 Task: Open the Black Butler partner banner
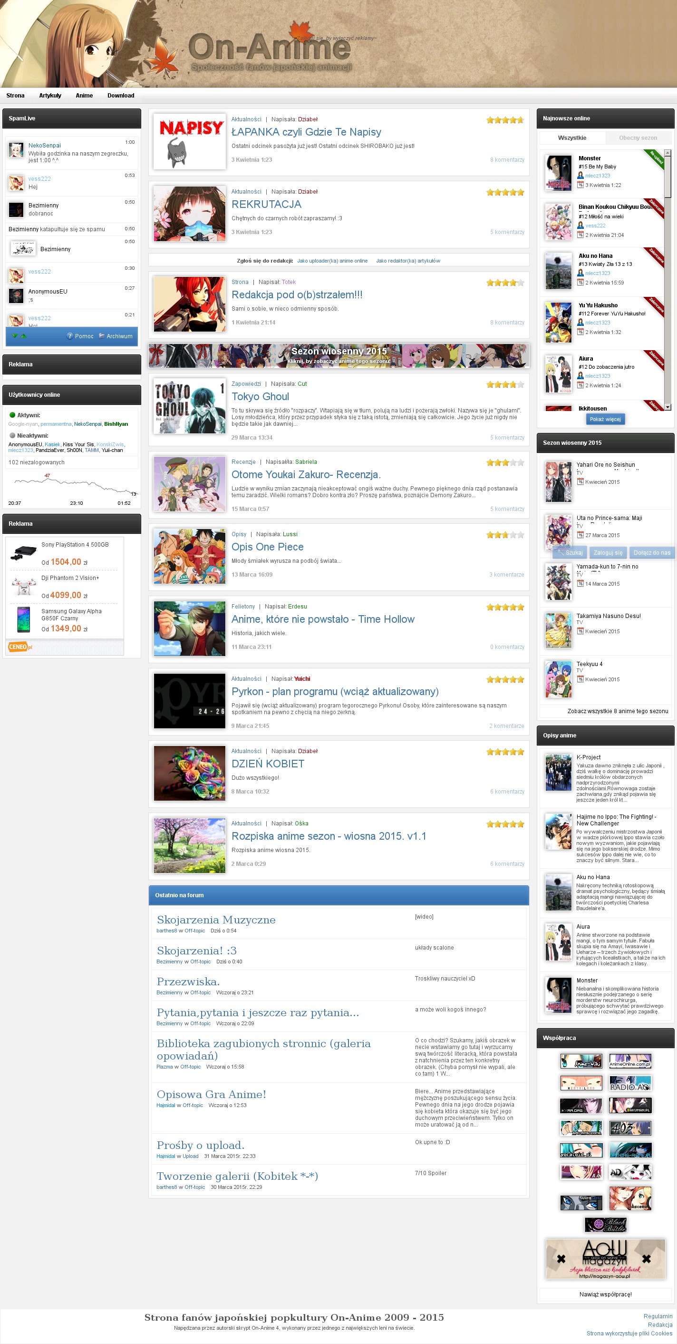(605, 1225)
